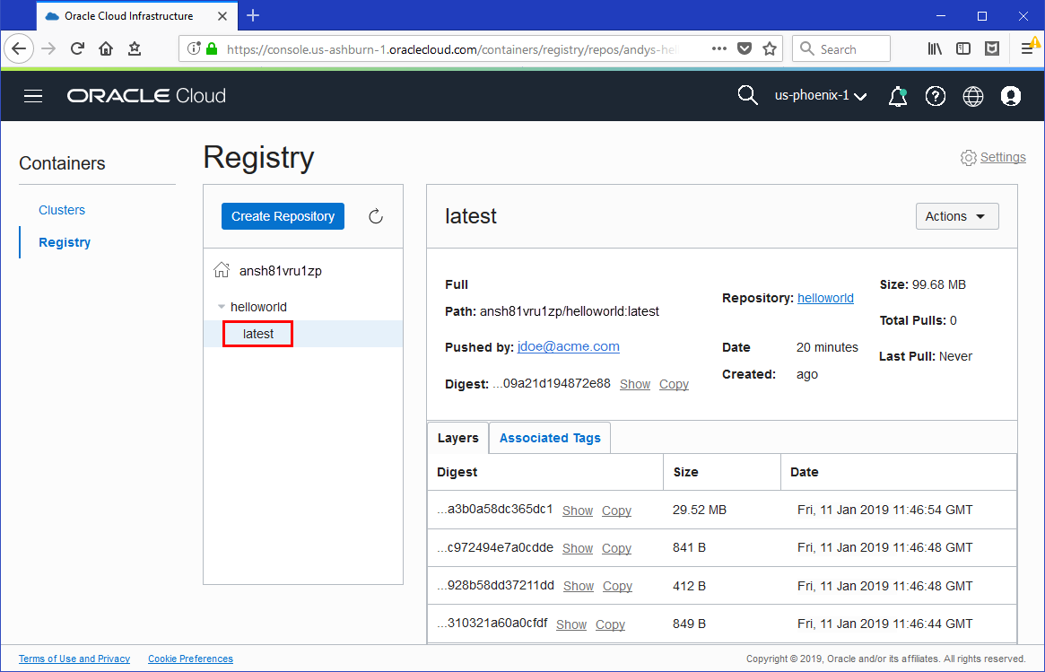The height and width of the screenshot is (672, 1045).
Task: Open the browser home page icon
Action: pos(105,48)
